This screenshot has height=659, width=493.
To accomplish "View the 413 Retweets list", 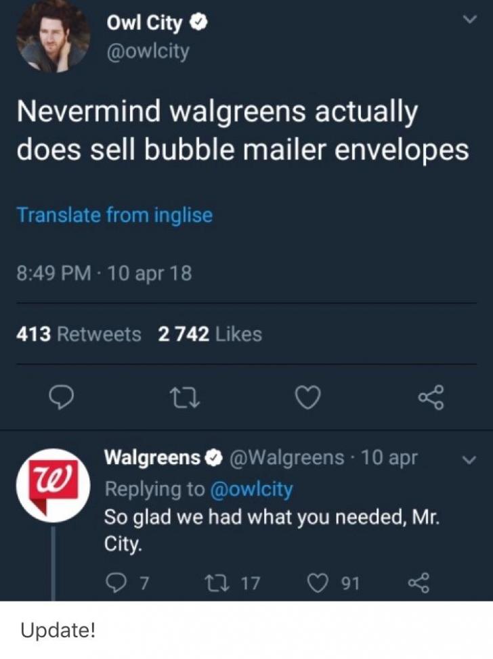I will [79, 334].
